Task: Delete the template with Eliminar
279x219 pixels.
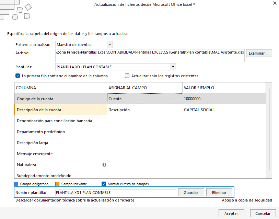Action: coord(219,193)
